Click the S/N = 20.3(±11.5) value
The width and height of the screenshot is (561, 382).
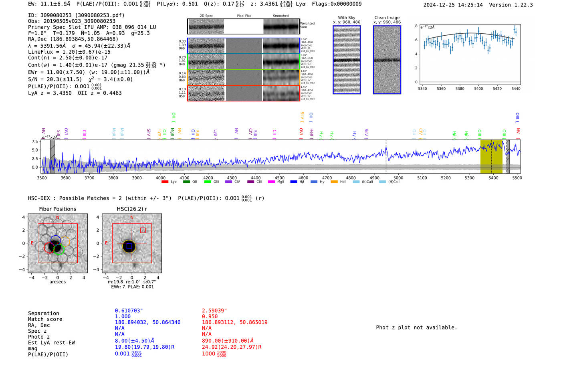[55, 79]
